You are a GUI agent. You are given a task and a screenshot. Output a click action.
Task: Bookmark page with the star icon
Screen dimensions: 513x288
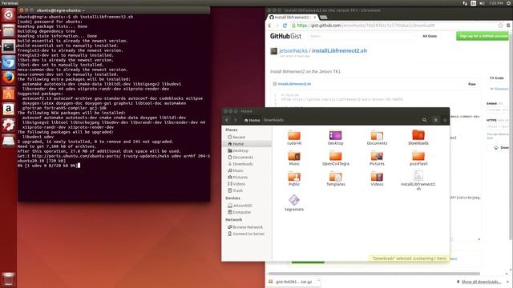click(x=500, y=26)
